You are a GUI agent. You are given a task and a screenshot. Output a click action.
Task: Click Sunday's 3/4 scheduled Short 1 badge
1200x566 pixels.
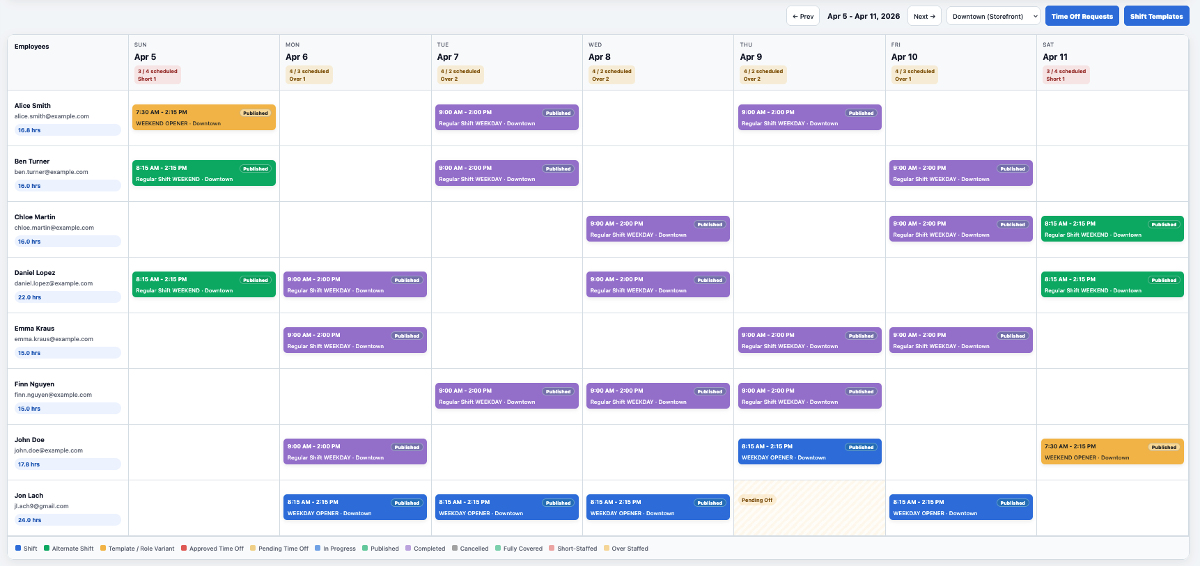(157, 75)
